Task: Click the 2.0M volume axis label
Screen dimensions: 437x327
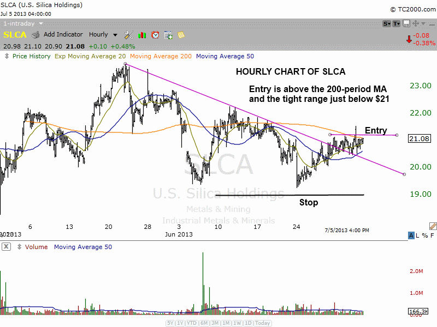Action: pyautogui.click(x=416, y=271)
